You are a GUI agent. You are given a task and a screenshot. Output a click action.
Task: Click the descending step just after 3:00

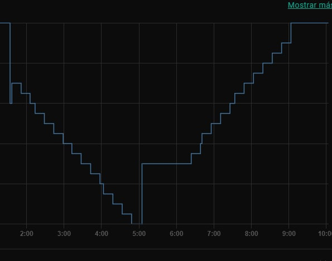click(68, 144)
